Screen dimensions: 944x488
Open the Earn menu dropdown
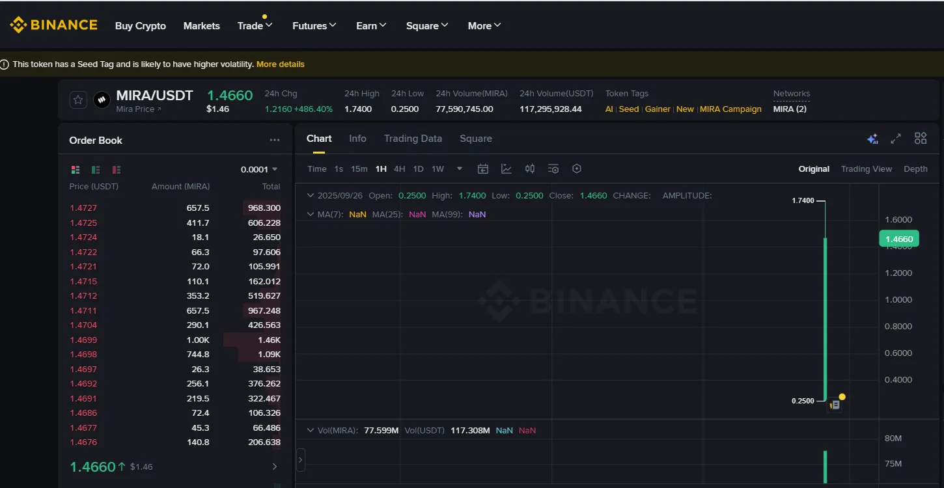coord(371,26)
